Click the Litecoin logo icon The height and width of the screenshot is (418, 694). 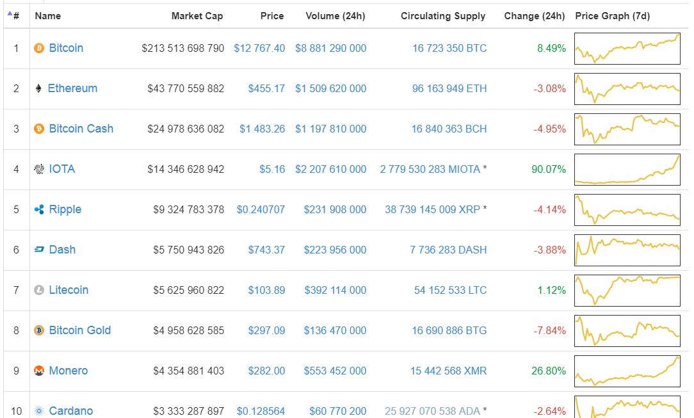point(39,290)
